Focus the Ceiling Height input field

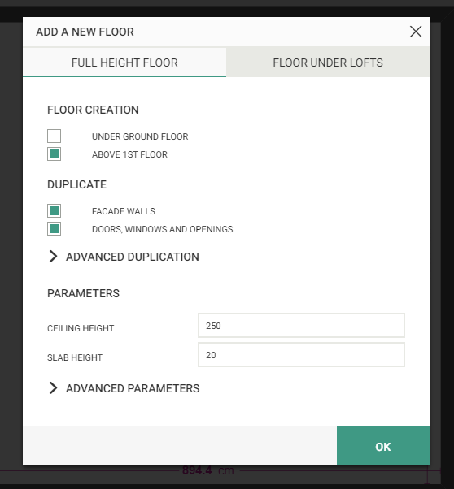[x=301, y=326]
